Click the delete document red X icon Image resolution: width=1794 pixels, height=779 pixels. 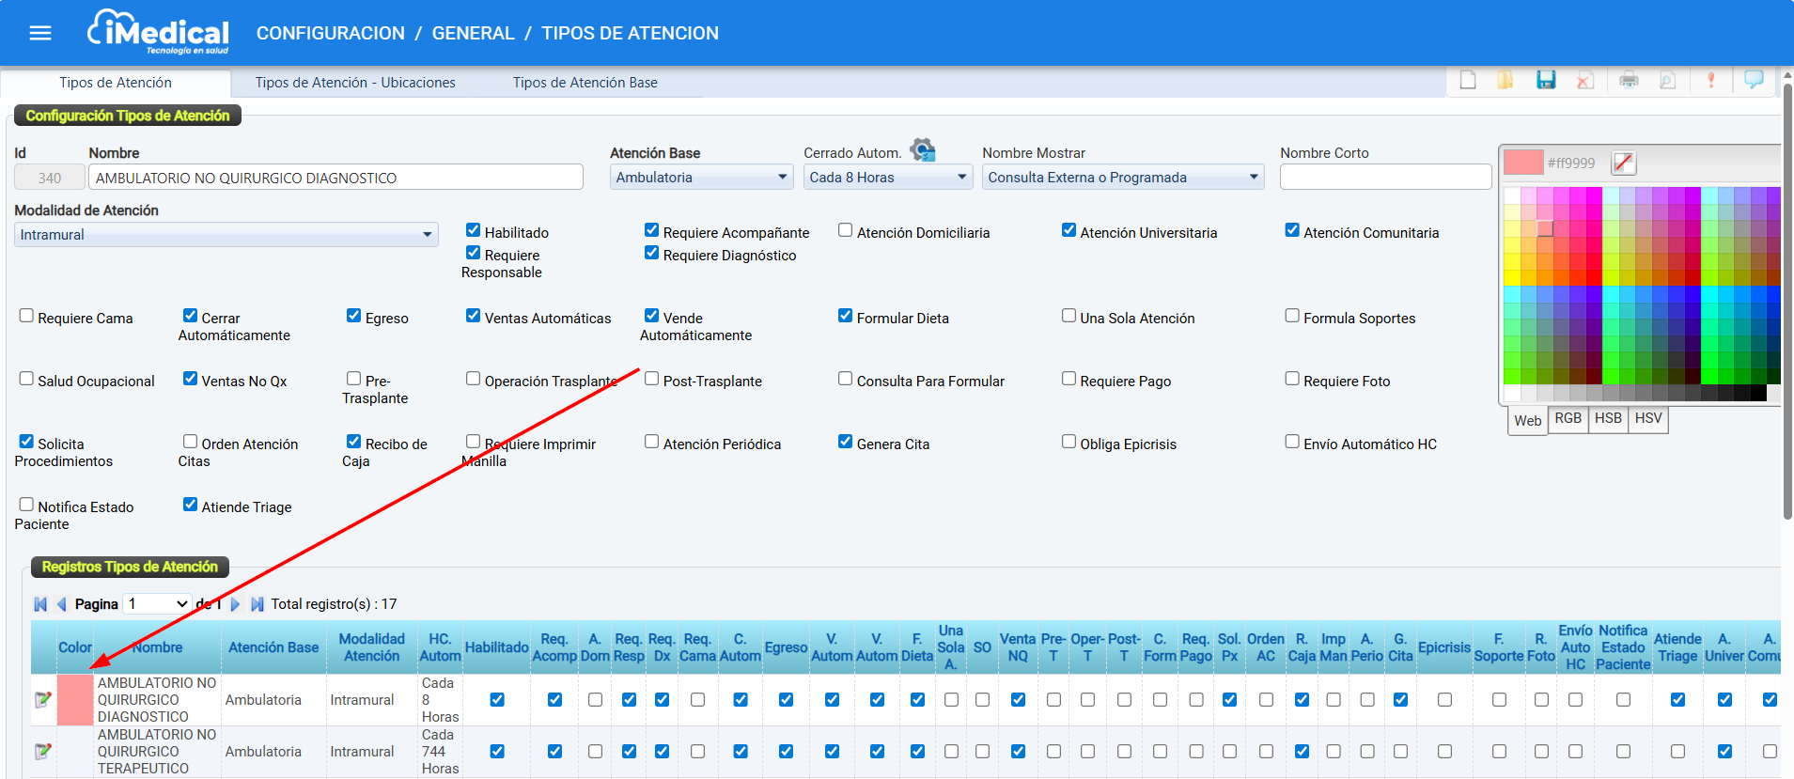(x=1584, y=81)
